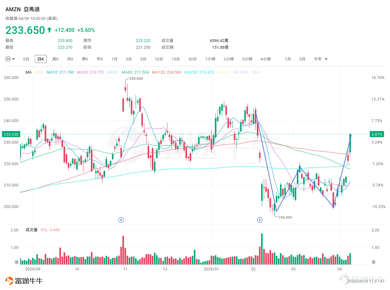This screenshot has width=390, height=290.
Task: Click the green 4.87% axis tag
Action: pyautogui.click(x=377, y=134)
